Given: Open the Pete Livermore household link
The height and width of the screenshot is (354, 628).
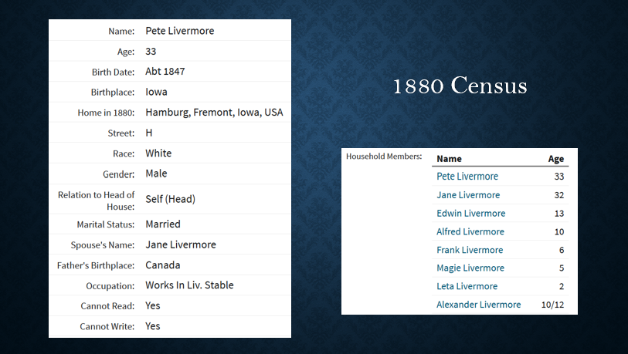Looking at the screenshot, I should pos(467,177).
